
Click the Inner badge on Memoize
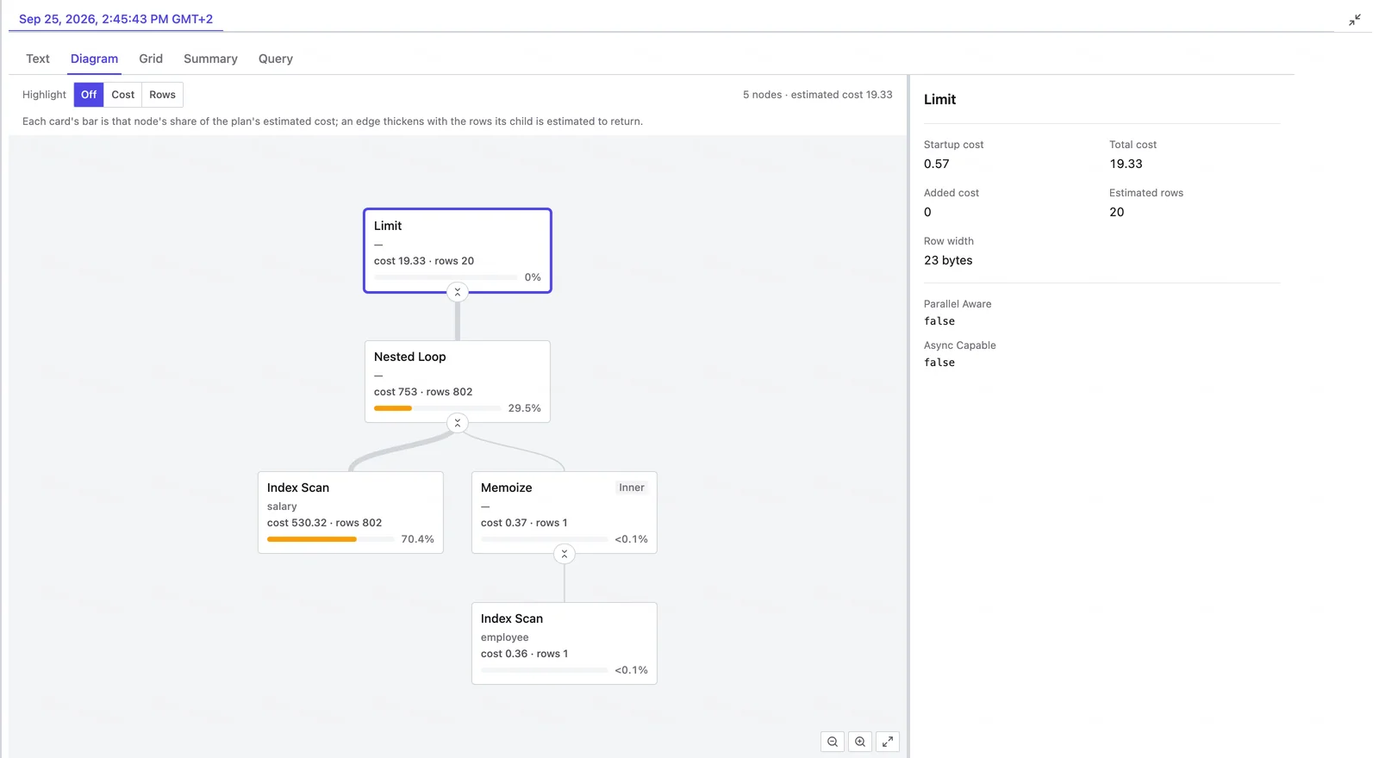[632, 488]
